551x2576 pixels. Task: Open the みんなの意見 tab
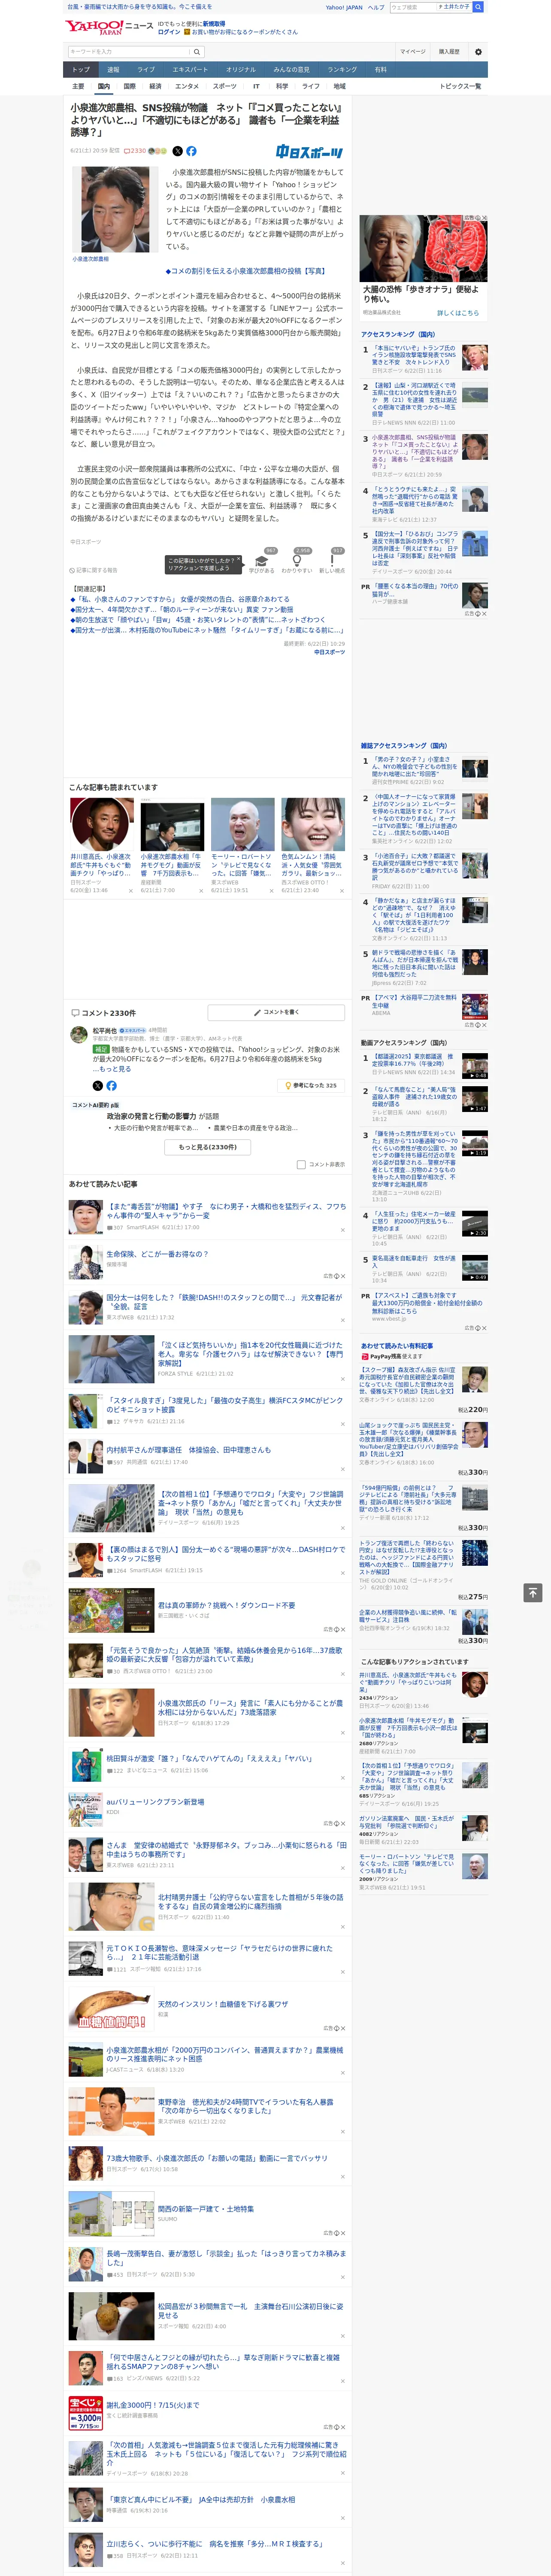click(291, 70)
